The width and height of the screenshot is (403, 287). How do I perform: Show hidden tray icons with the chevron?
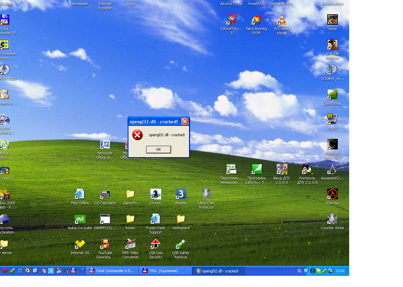307,271
